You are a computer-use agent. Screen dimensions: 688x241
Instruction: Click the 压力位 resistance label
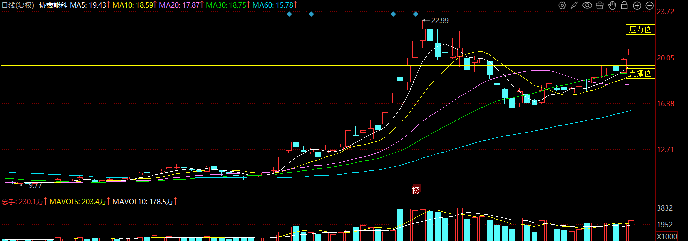pyautogui.click(x=640, y=29)
